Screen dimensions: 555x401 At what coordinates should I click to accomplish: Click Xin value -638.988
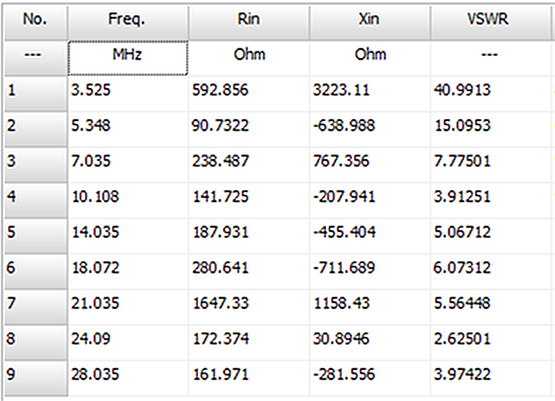click(x=370, y=129)
